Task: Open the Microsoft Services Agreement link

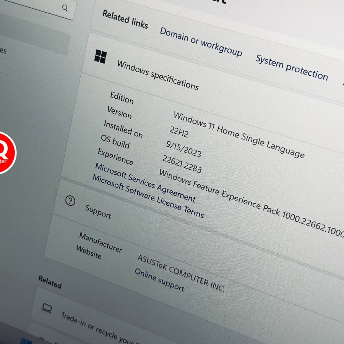Action: [x=145, y=183]
